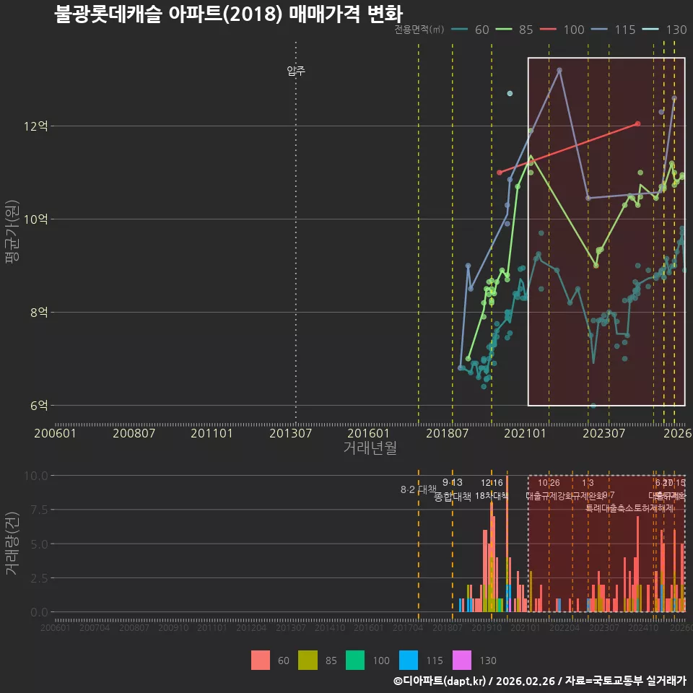This screenshot has width=693, height=693.
Task: Click 200910 on the volume chart x-axis
Action: pos(173,627)
